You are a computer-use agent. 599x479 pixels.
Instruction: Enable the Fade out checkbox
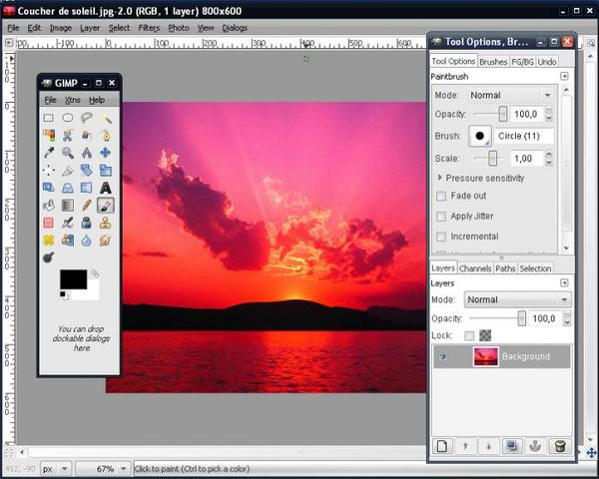point(441,196)
